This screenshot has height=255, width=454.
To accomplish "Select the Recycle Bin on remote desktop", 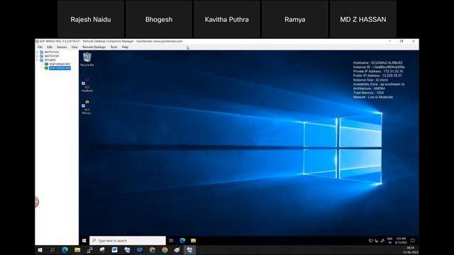I will point(87,59).
